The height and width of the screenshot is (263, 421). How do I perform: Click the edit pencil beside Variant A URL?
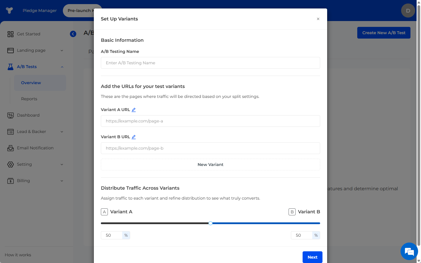134,110
